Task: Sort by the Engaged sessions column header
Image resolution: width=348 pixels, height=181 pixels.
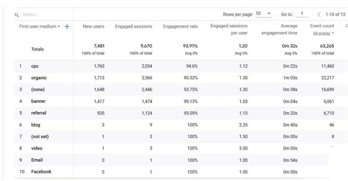Action: point(134,26)
